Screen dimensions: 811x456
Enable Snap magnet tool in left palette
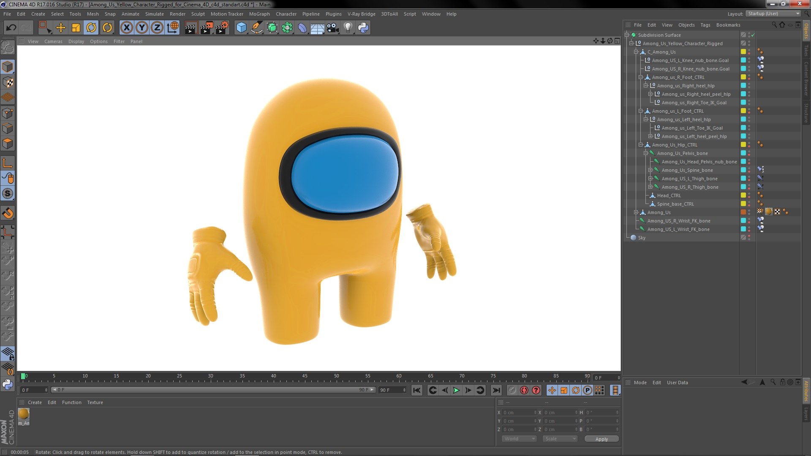click(8, 213)
